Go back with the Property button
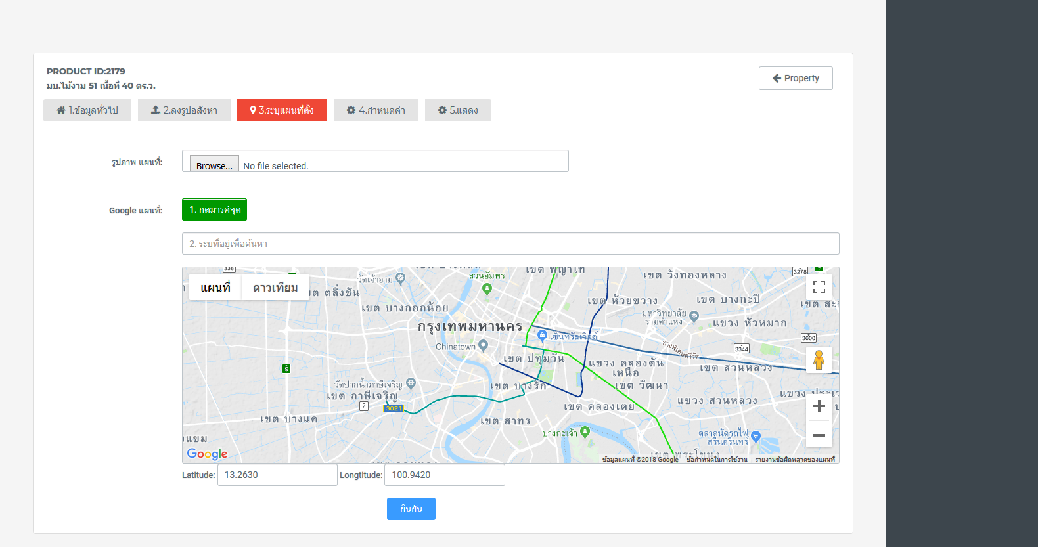 pos(796,78)
